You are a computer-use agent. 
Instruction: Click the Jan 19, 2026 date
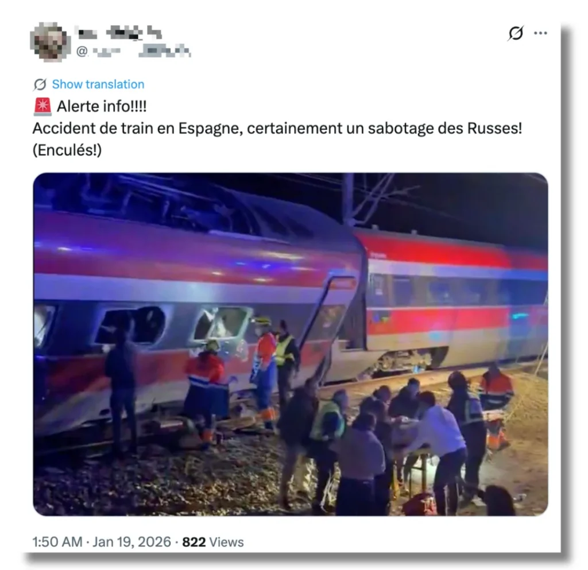[x=131, y=542]
